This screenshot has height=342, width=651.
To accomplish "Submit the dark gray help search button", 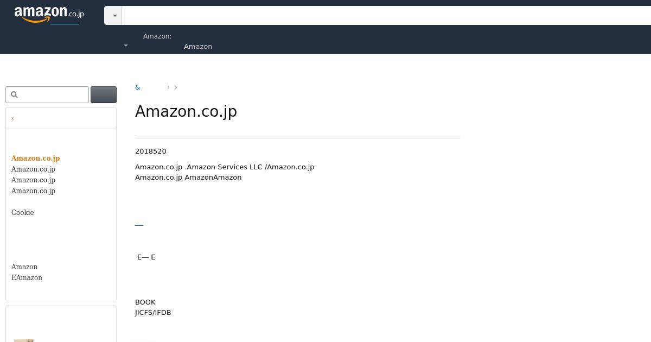I will coord(104,94).
